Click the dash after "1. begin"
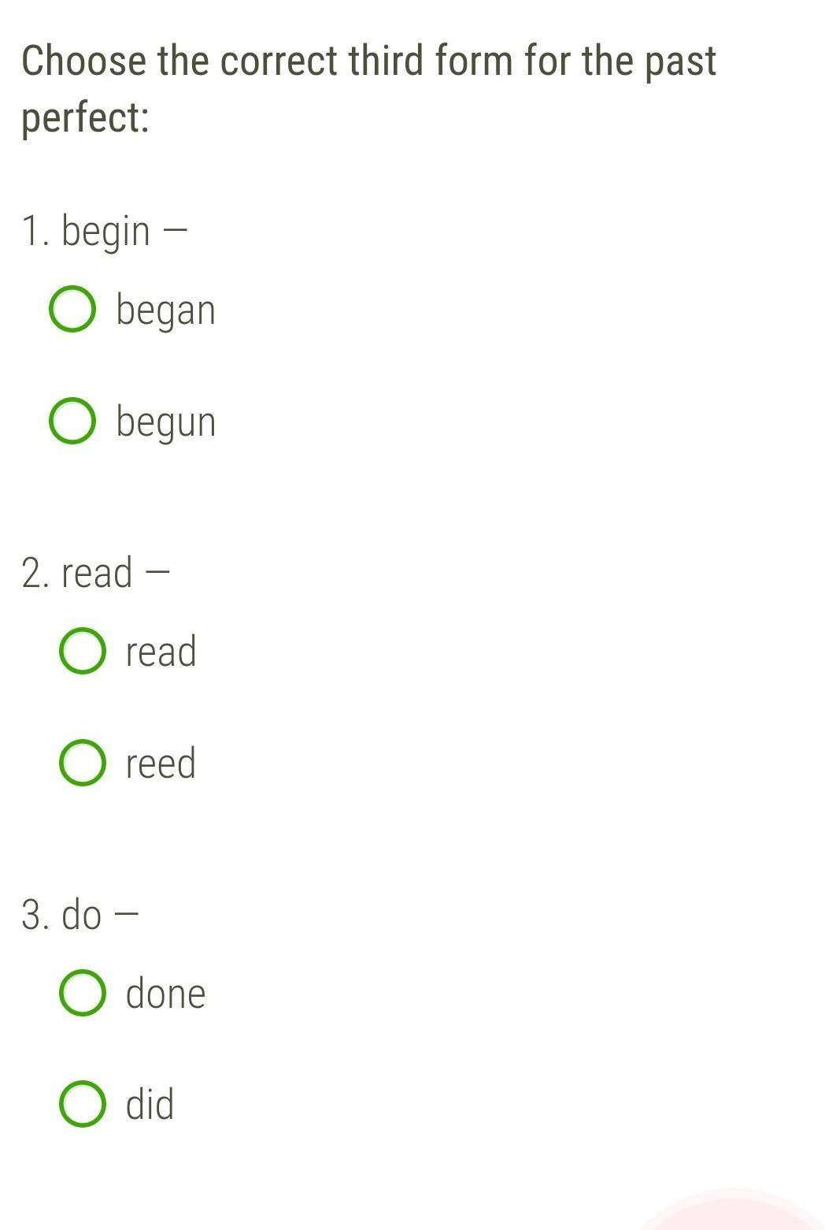This screenshot has width=825, height=1230. click(176, 231)
